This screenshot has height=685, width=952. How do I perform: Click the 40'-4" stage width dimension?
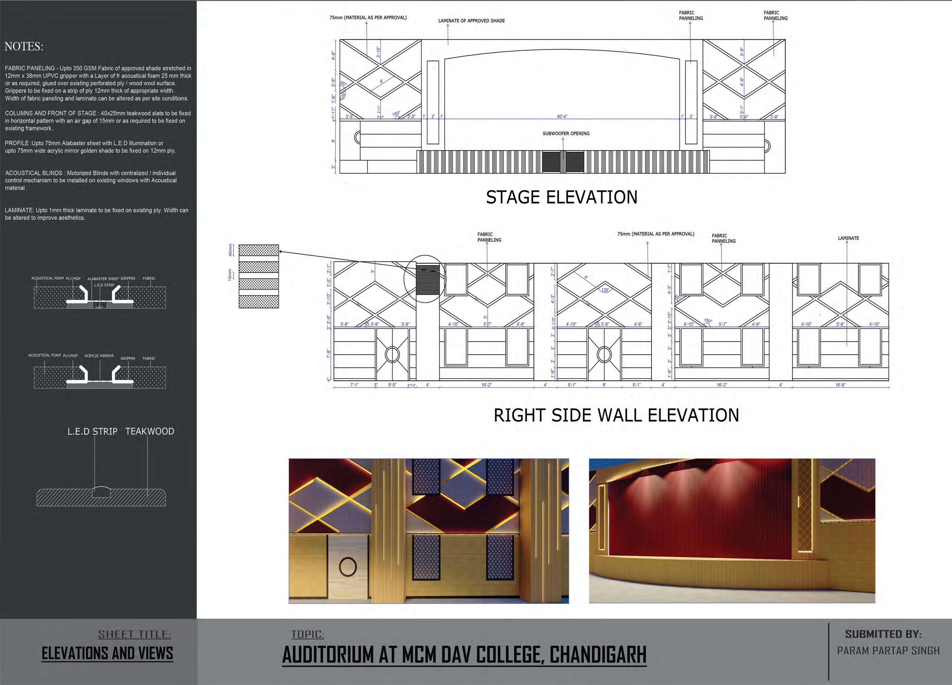tap(562, 116)
